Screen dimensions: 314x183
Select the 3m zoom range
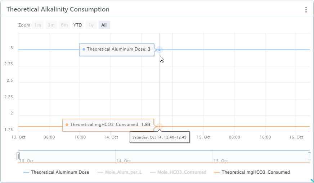point(51,25)
